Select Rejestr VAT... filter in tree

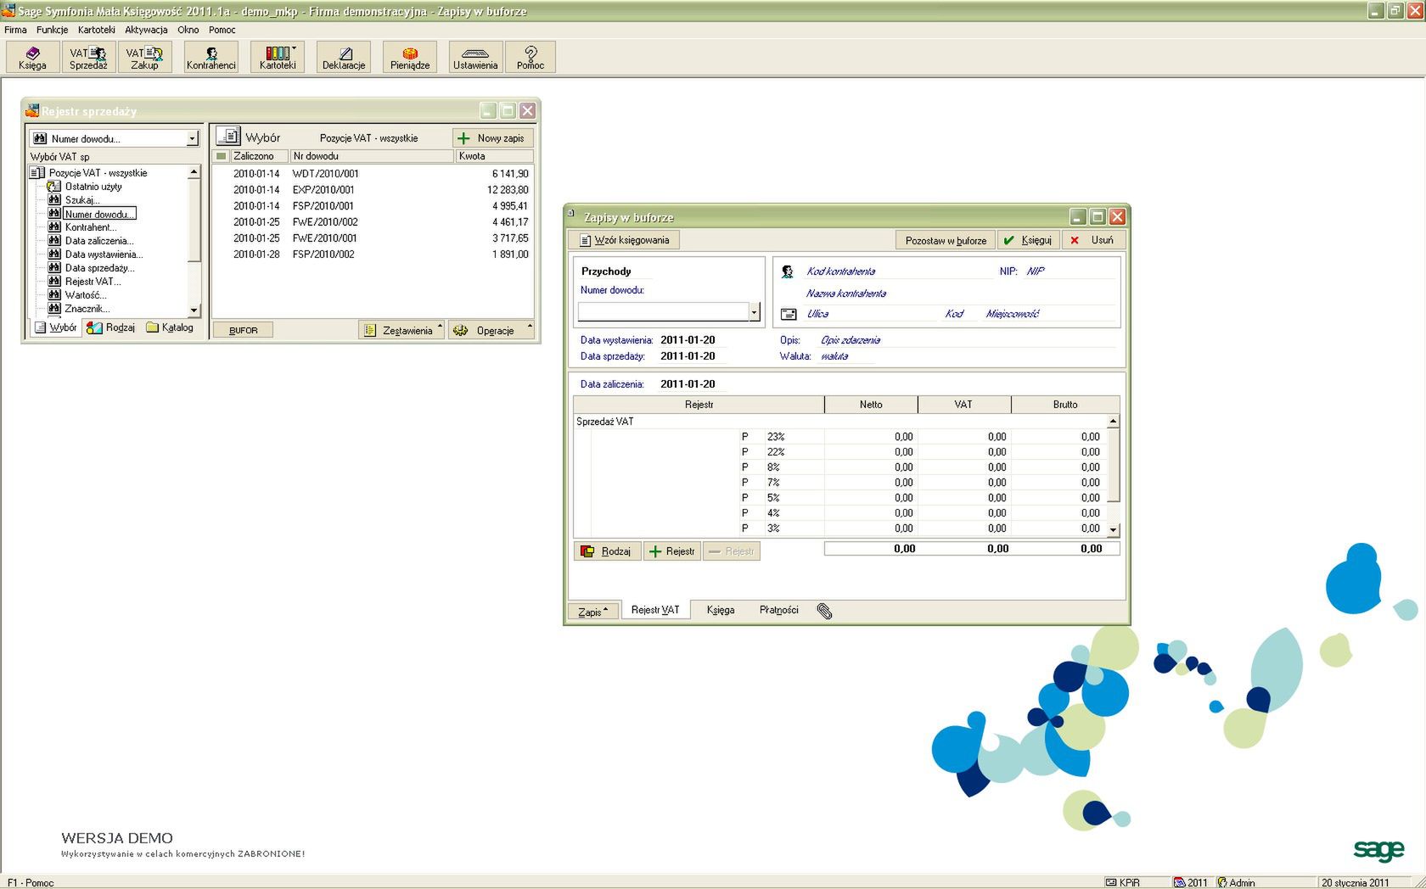93,282
